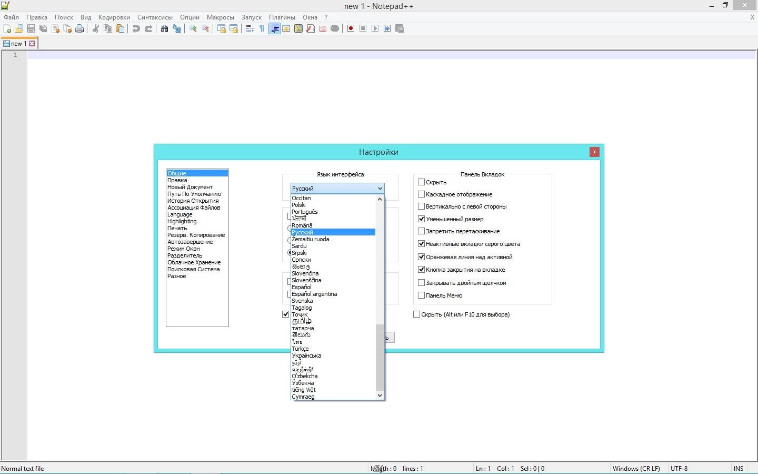Image resolution: width=758 pixels, height=474 pixels.
Task: Click the Print toolbar icon
Action: pos(79,28)
